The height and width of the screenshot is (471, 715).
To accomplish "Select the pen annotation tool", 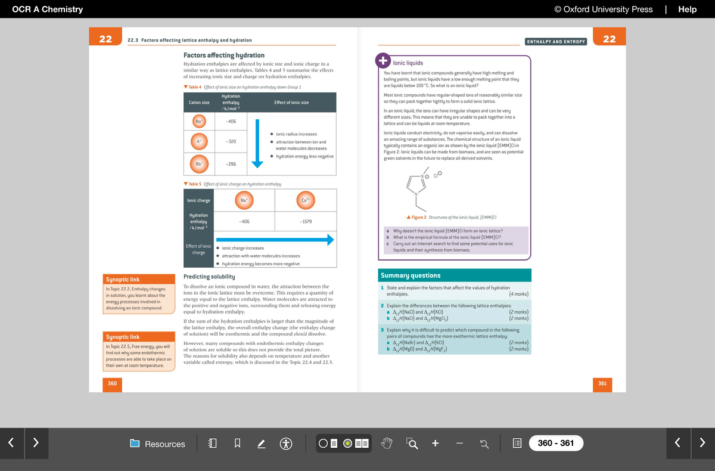I will tap(261, 444).
